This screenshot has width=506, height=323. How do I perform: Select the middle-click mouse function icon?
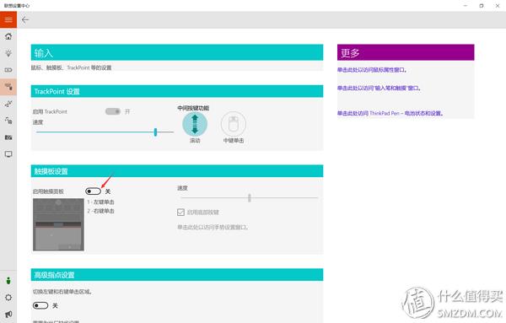coord(234,124)
